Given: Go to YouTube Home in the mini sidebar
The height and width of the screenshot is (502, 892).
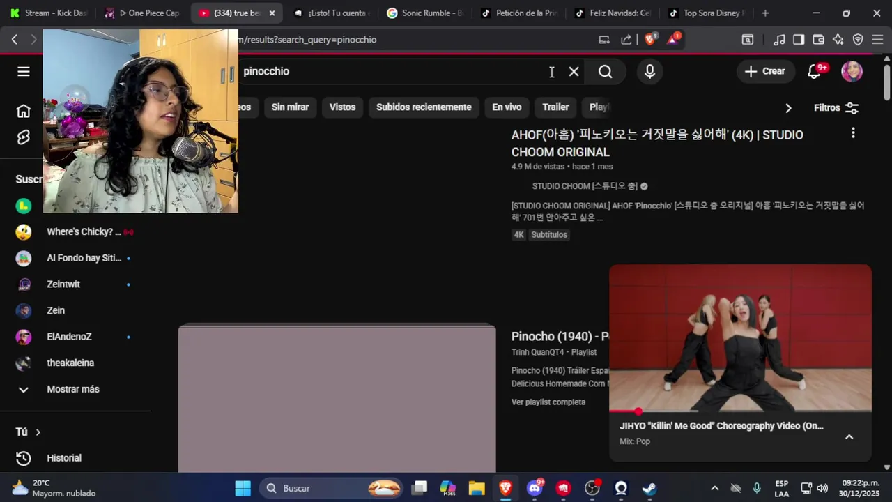Looking at the screenshot, I should (x=24, y=111).
